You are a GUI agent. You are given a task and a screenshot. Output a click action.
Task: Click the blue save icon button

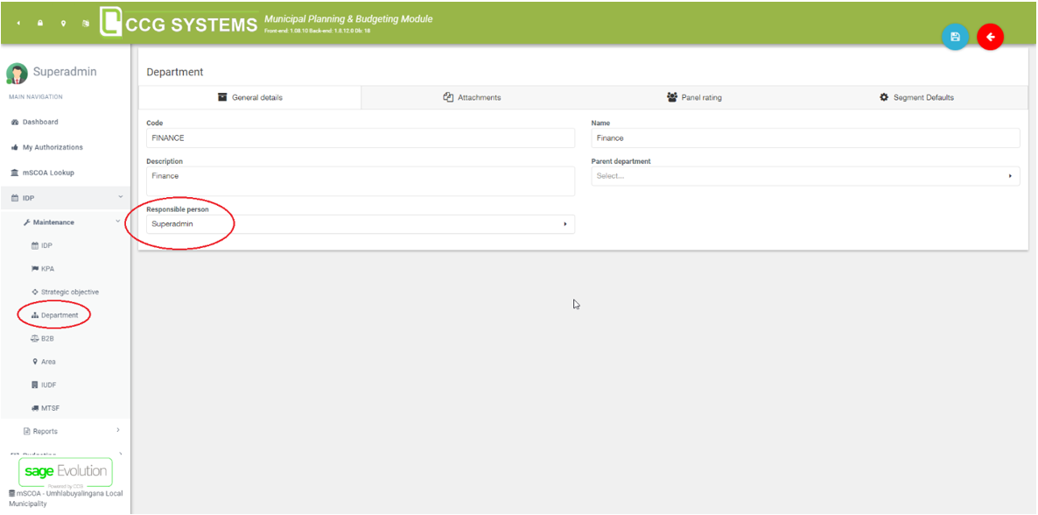955,37
